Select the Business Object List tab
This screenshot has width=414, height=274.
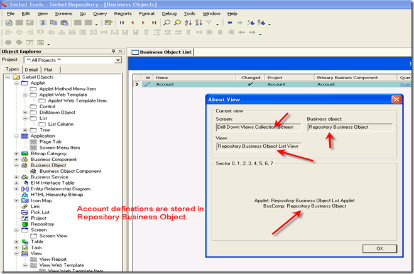point(162,52)
